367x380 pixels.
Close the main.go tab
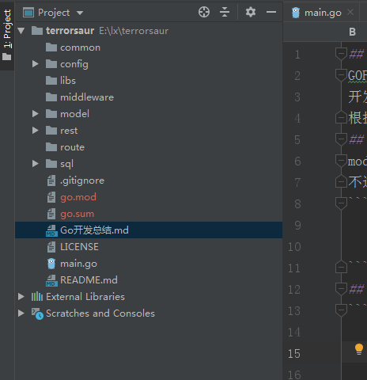[x=350, y=12]
